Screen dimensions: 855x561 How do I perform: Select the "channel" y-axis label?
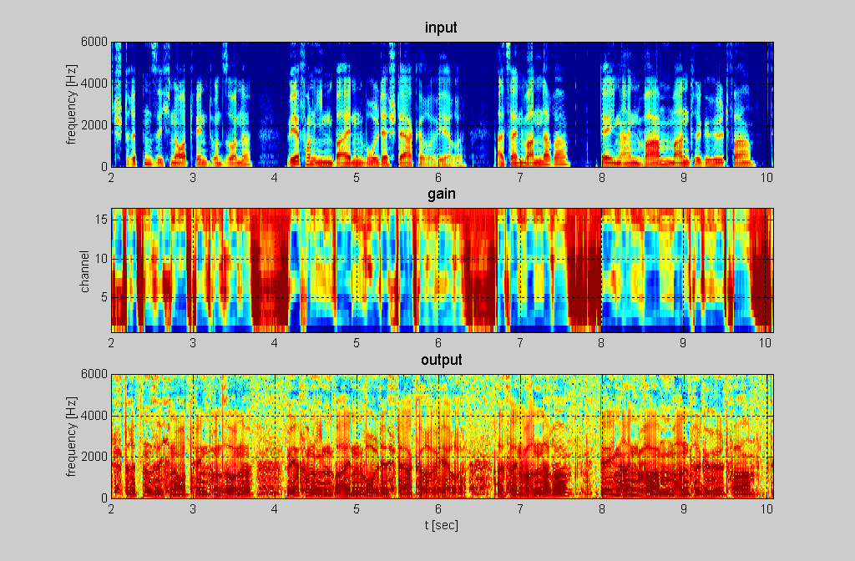84,271
